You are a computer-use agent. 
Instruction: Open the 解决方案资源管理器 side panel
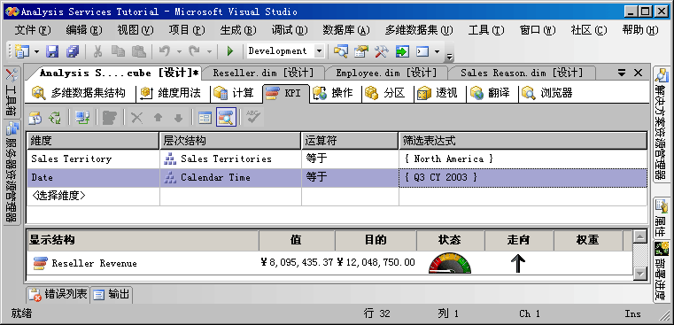point(661,124)
